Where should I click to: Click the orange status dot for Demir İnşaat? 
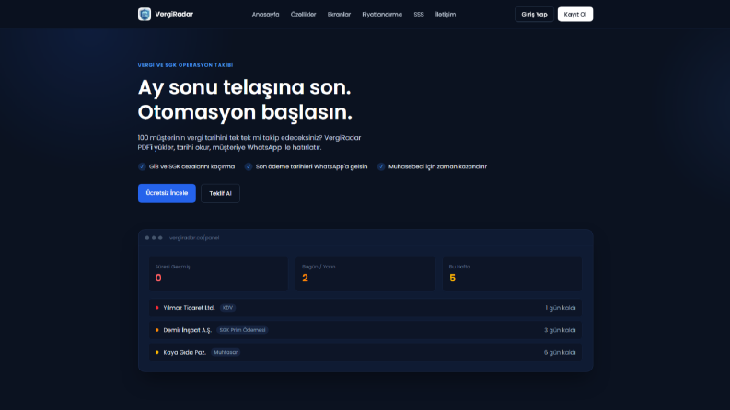click(156, 330)
